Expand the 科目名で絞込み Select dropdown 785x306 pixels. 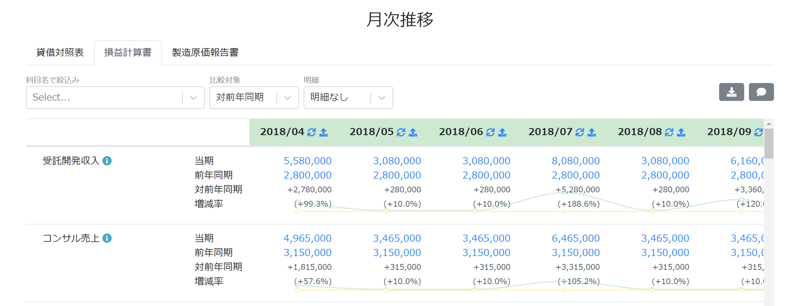115,98
